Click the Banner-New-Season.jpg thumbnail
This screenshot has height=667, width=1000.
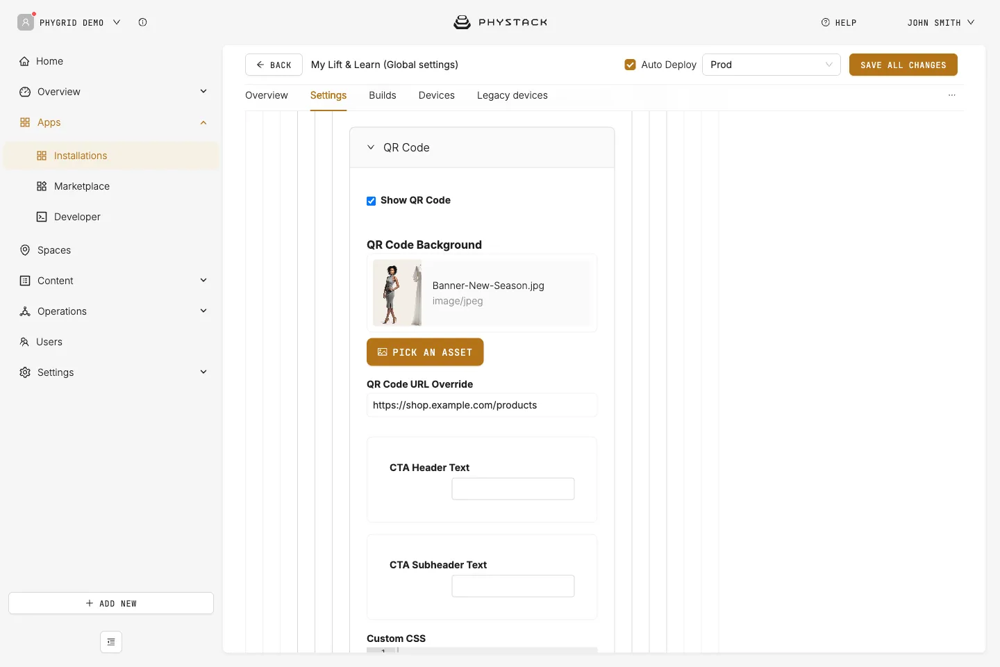pyautogui.click(x=397, y=293)
